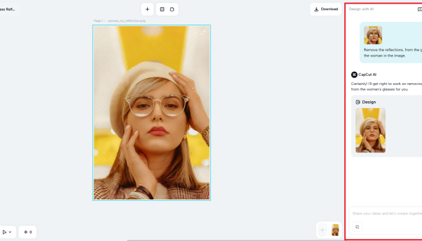Click the attach image icon below the chat input
The height and width of the screenshot is (241, 422).
pyautogui.click(x=357, y=227)
